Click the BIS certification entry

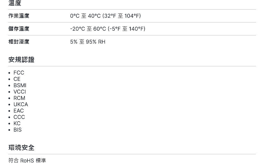point(17,130)
